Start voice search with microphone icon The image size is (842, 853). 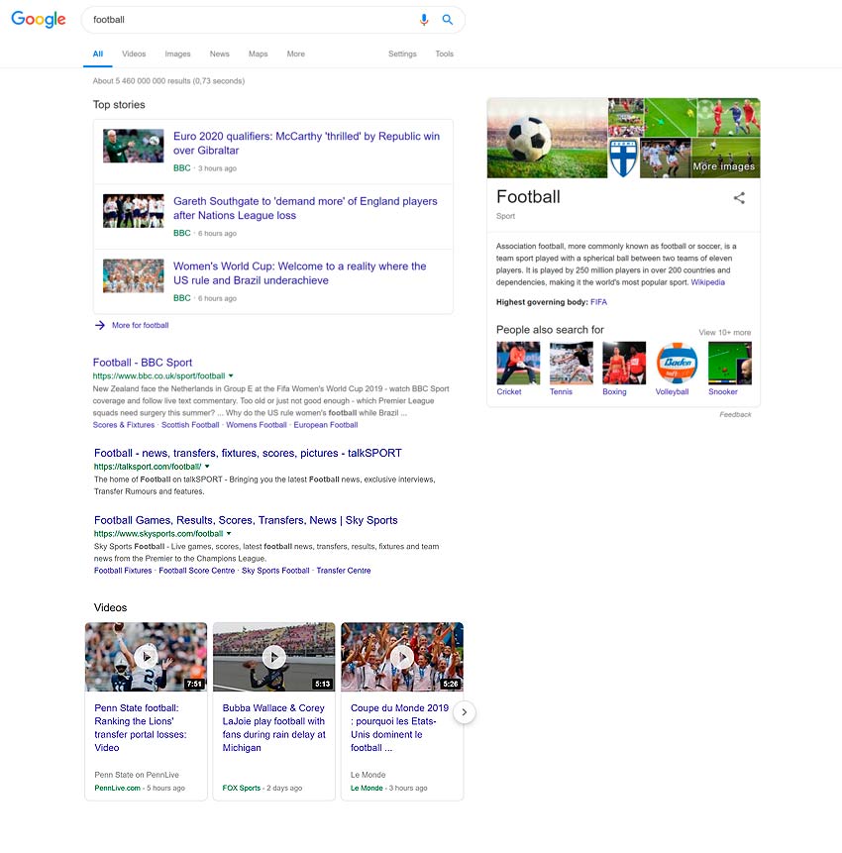424,20
